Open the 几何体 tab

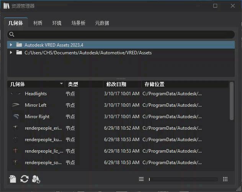pyautogui.click(x=16, y=23)
